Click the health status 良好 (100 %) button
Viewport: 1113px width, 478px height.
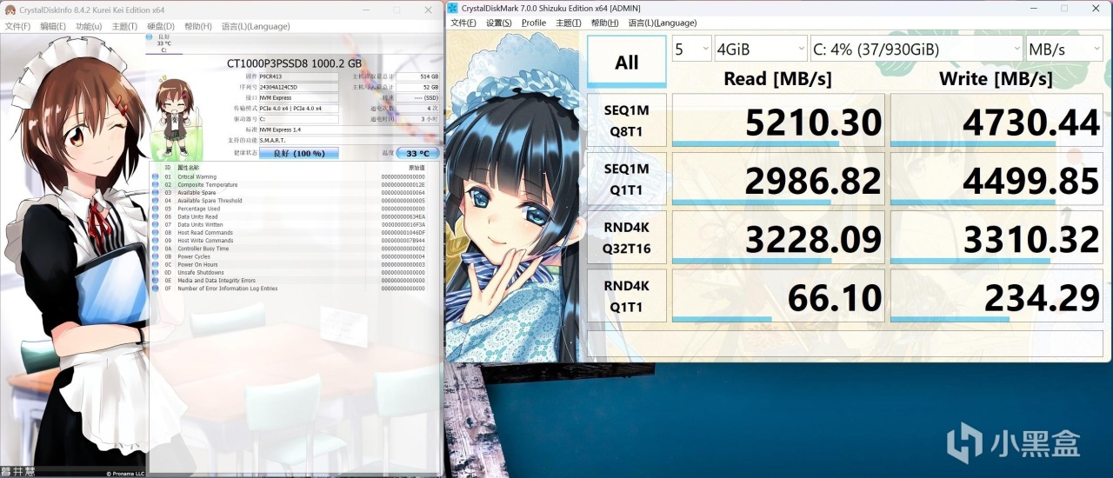(x=298, y=153)
